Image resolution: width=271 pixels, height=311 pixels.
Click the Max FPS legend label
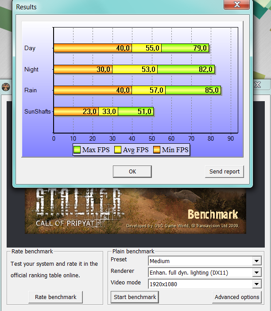point(96,150)
